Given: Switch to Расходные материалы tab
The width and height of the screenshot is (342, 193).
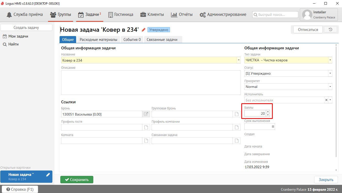Looking at the screenshot, I should pos(98,40).
